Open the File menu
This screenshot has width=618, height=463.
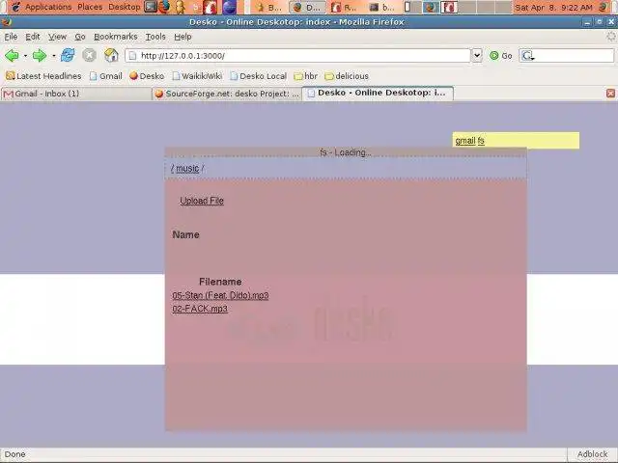(11, 37)
